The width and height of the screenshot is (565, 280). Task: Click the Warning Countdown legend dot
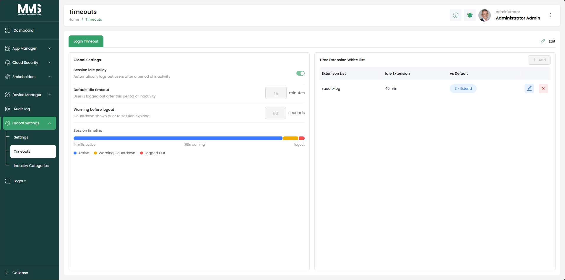(x=95, y=153)
